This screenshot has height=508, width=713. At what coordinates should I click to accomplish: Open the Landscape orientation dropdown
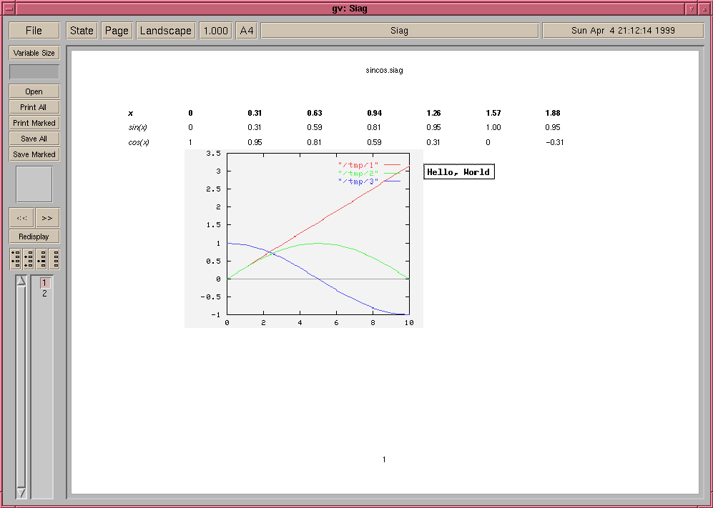(x=166, y=31)
